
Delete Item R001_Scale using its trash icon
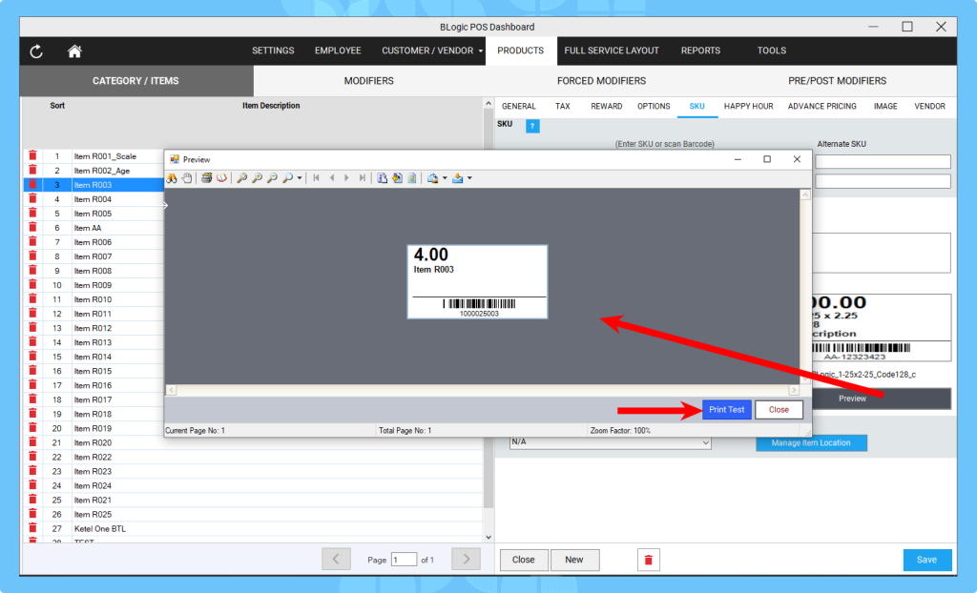pos(33,155)
